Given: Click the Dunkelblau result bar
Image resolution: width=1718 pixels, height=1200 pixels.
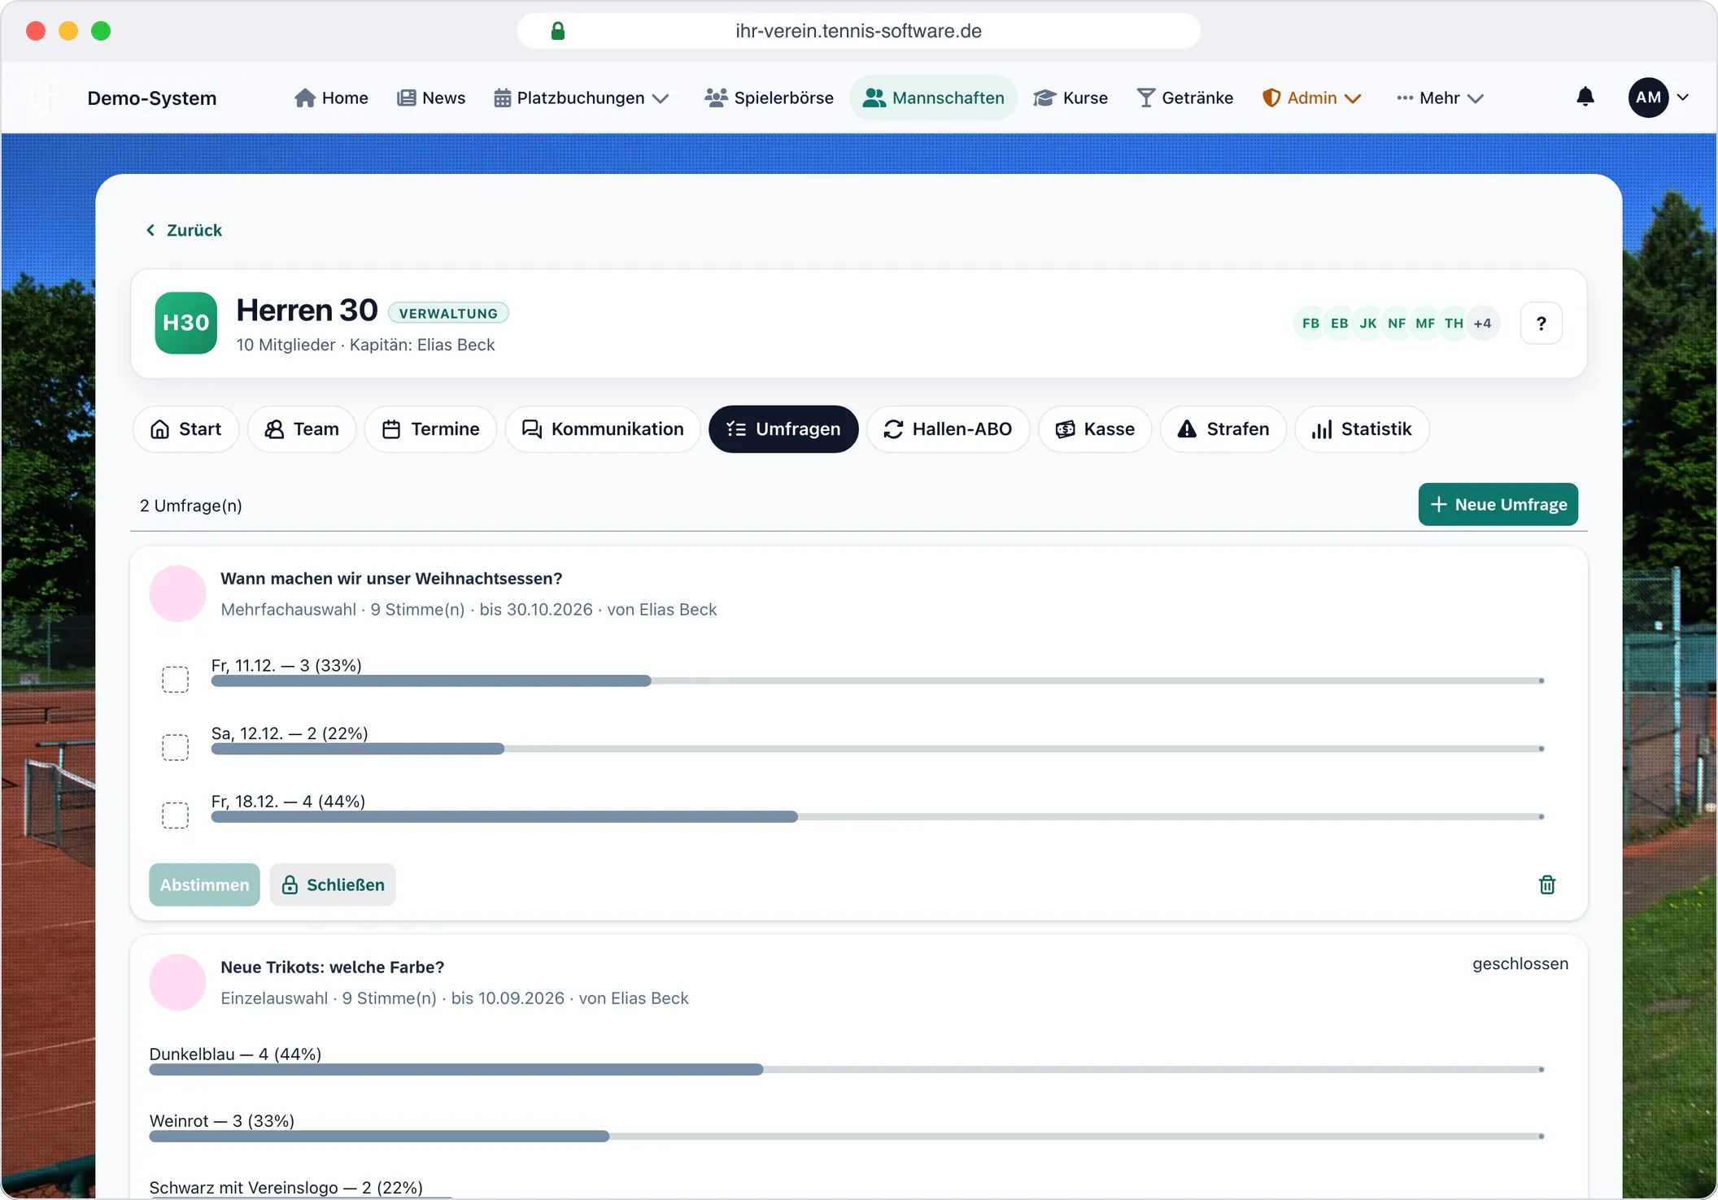Looking at the screenshot, I should tap(847, 1070).
